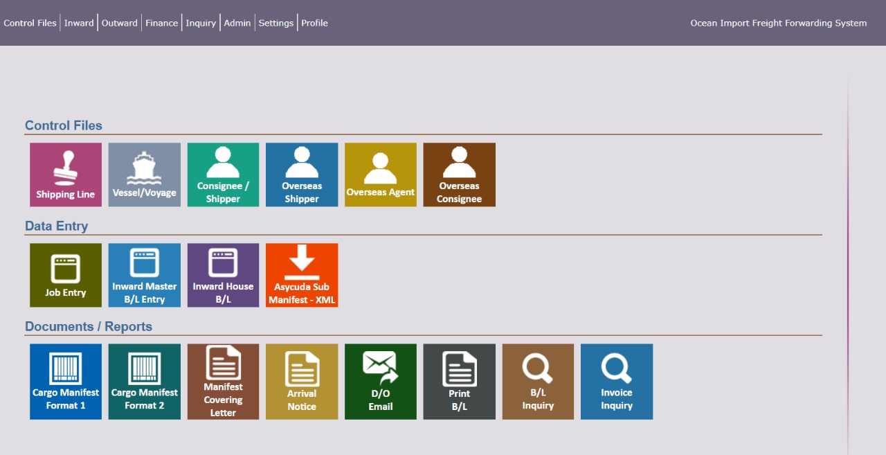
Task: Open the B/L Inquiry search tile
Action: [538, 382]
